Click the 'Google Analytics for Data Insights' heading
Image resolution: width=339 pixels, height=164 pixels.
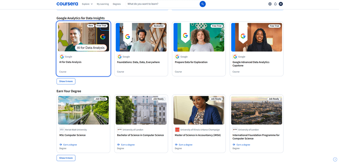coord(81,18)
